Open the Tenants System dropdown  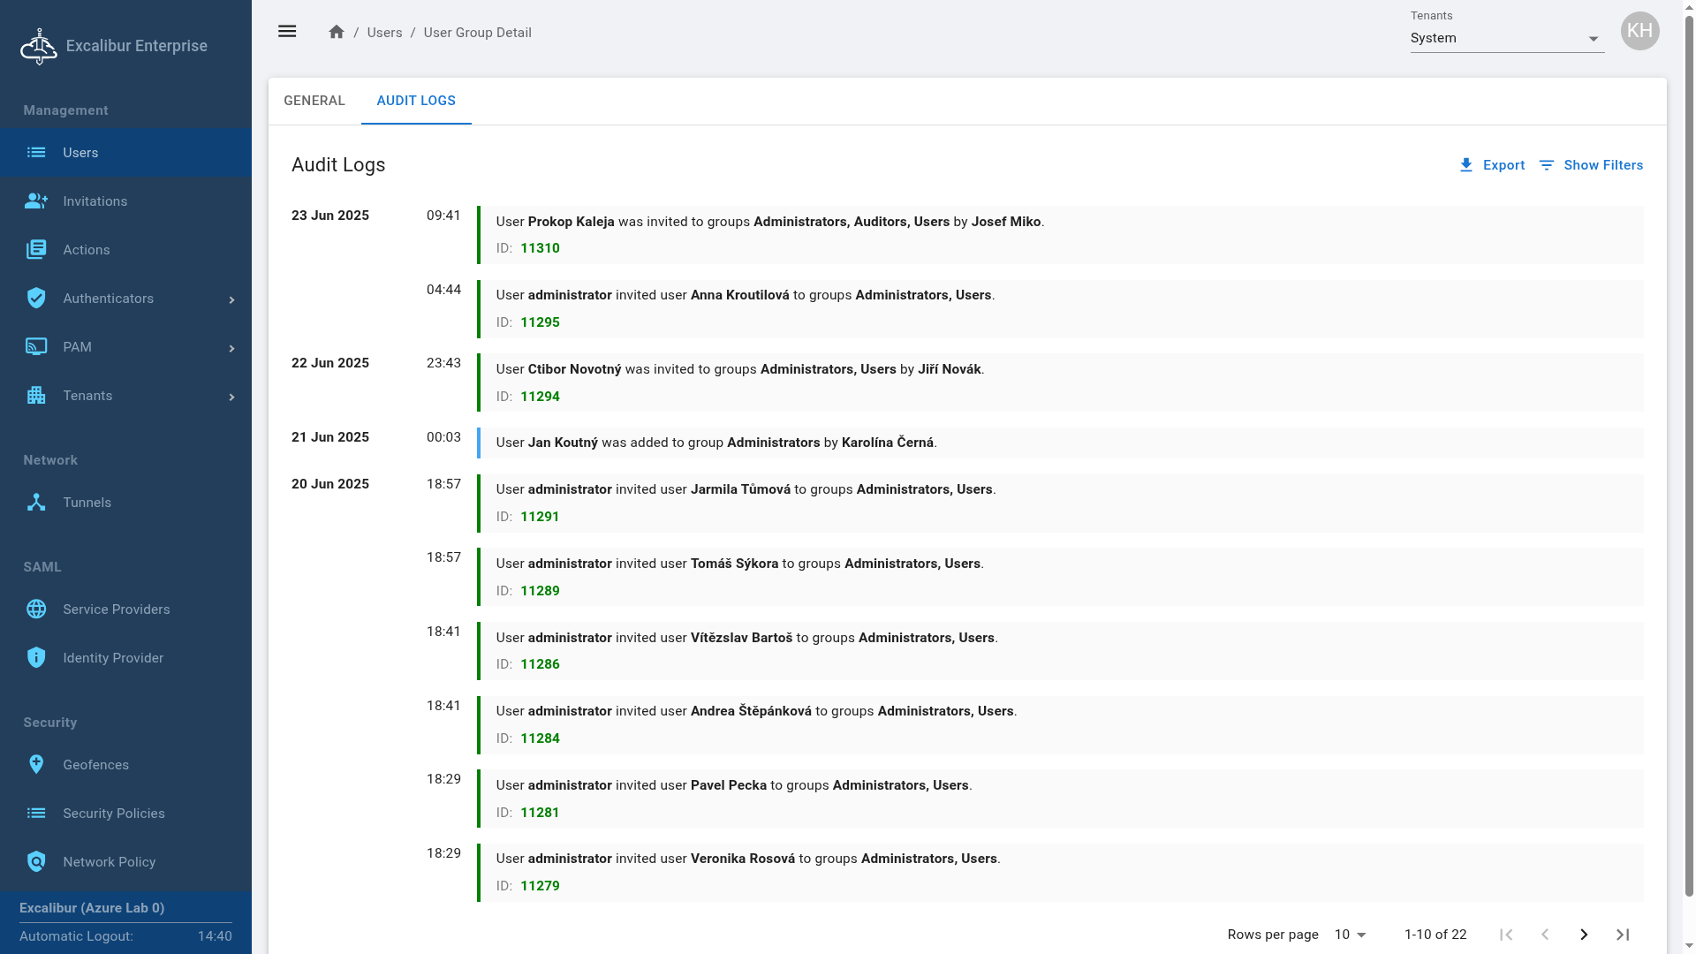(1507, 39)
